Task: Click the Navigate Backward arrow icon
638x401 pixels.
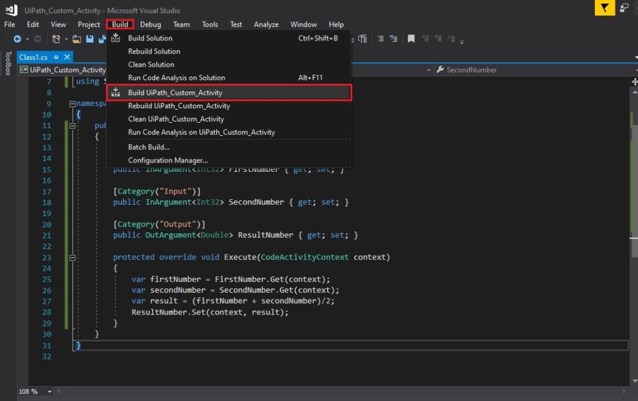Action: (x=17, y=39)
